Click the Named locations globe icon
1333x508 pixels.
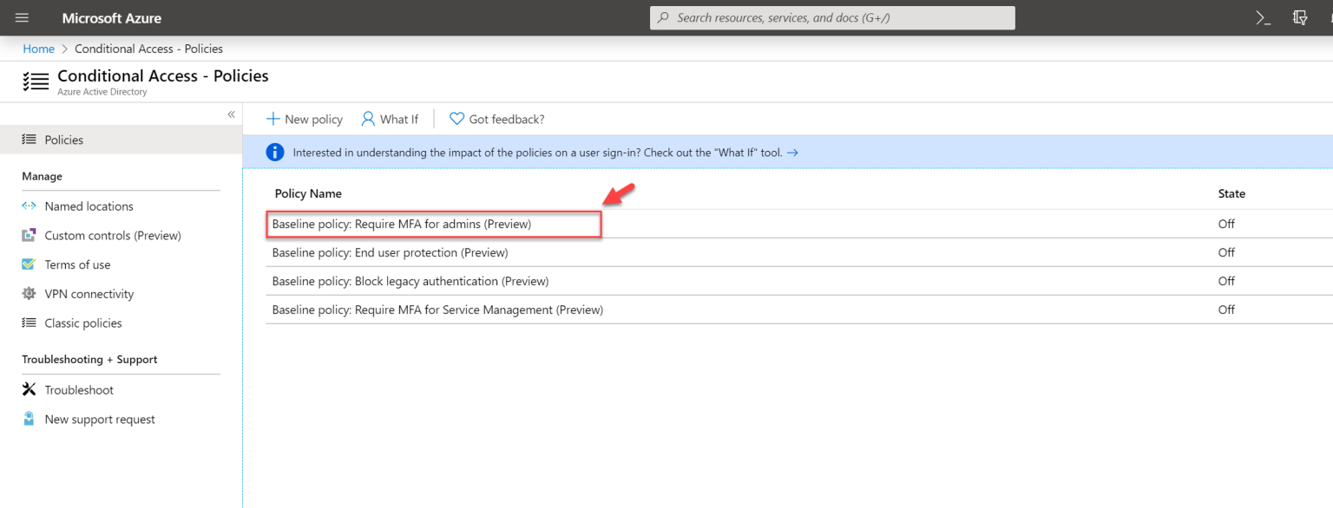point(29,205)
